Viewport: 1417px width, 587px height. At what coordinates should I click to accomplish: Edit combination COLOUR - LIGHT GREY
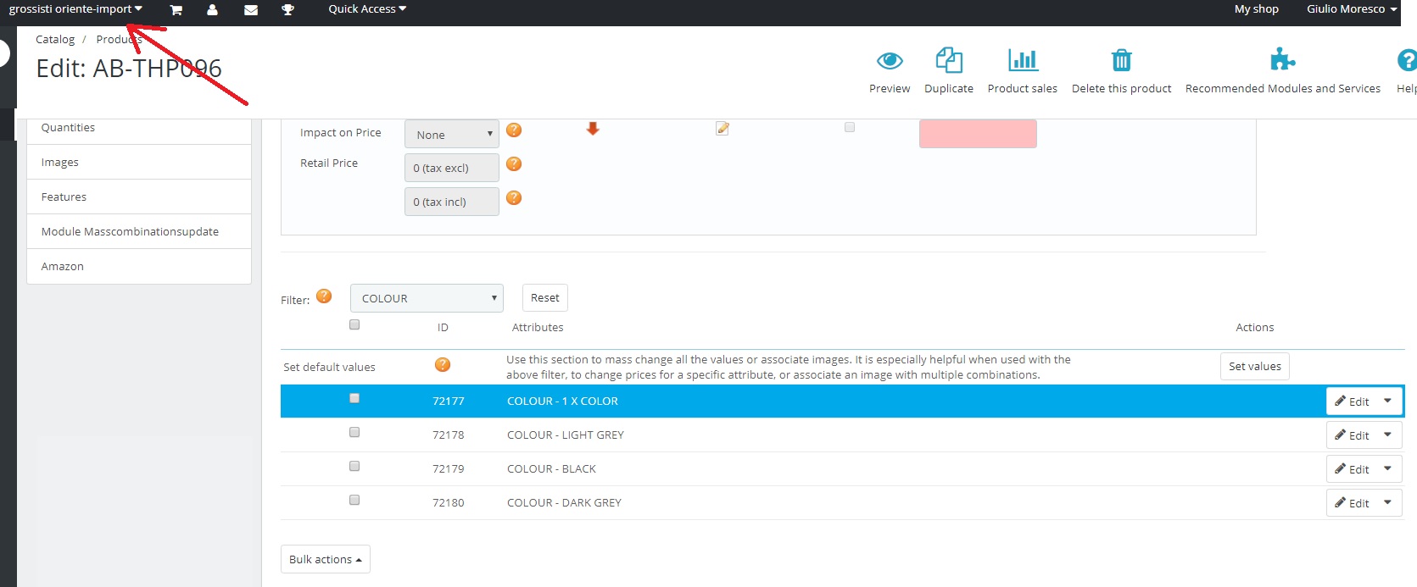tap(1352, 435)
